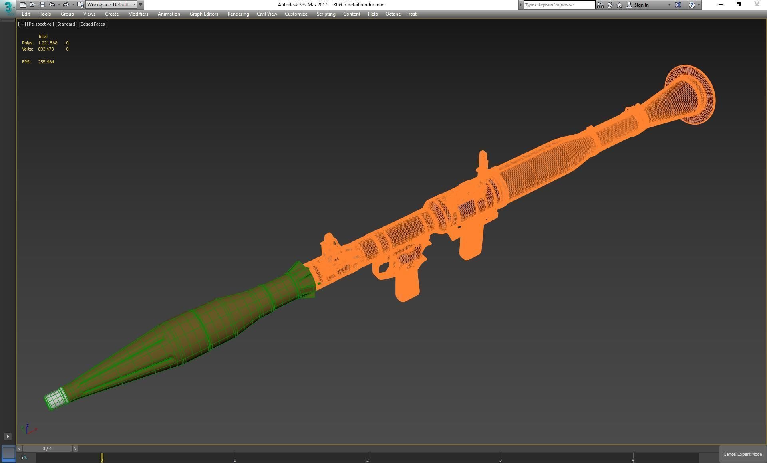
Task: Open the Edit menu
Action: point(26,14)
